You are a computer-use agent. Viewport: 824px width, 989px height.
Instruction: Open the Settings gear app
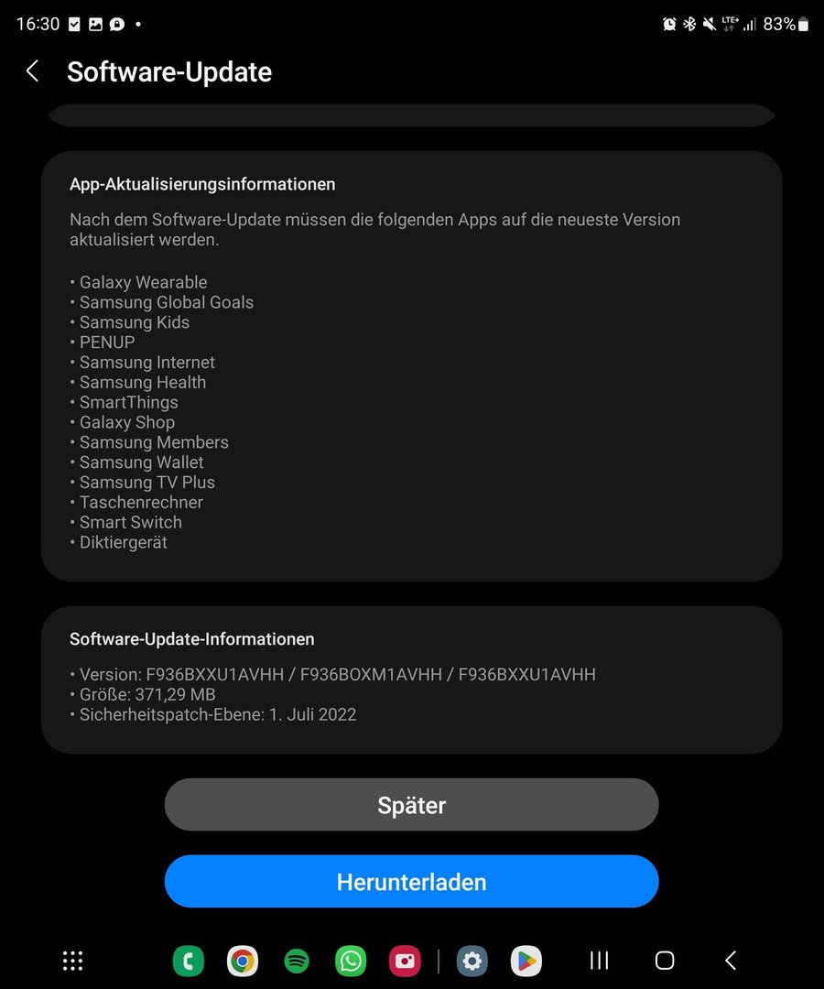tap(472, 961)
